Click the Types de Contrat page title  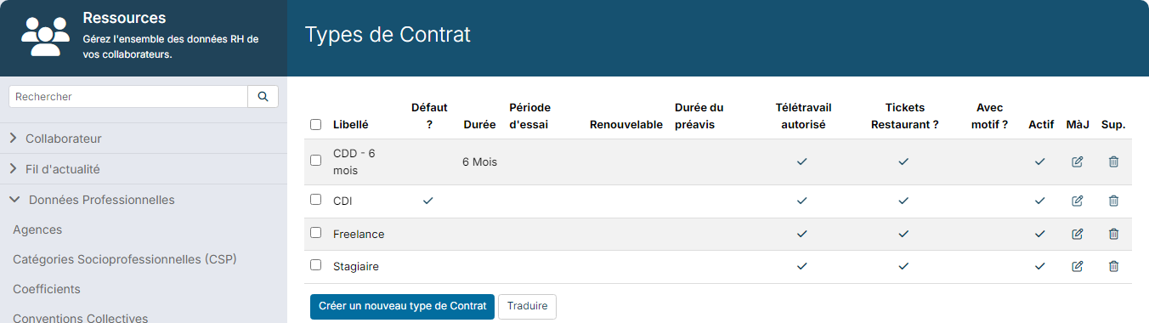click(x=388, y=35)
